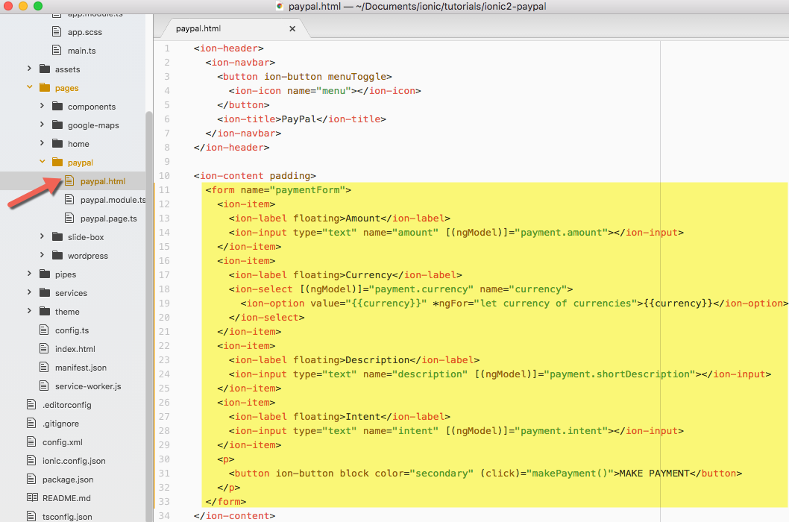Open package.json file
This screenshot has width=789, height=522.
coord(68,479)
